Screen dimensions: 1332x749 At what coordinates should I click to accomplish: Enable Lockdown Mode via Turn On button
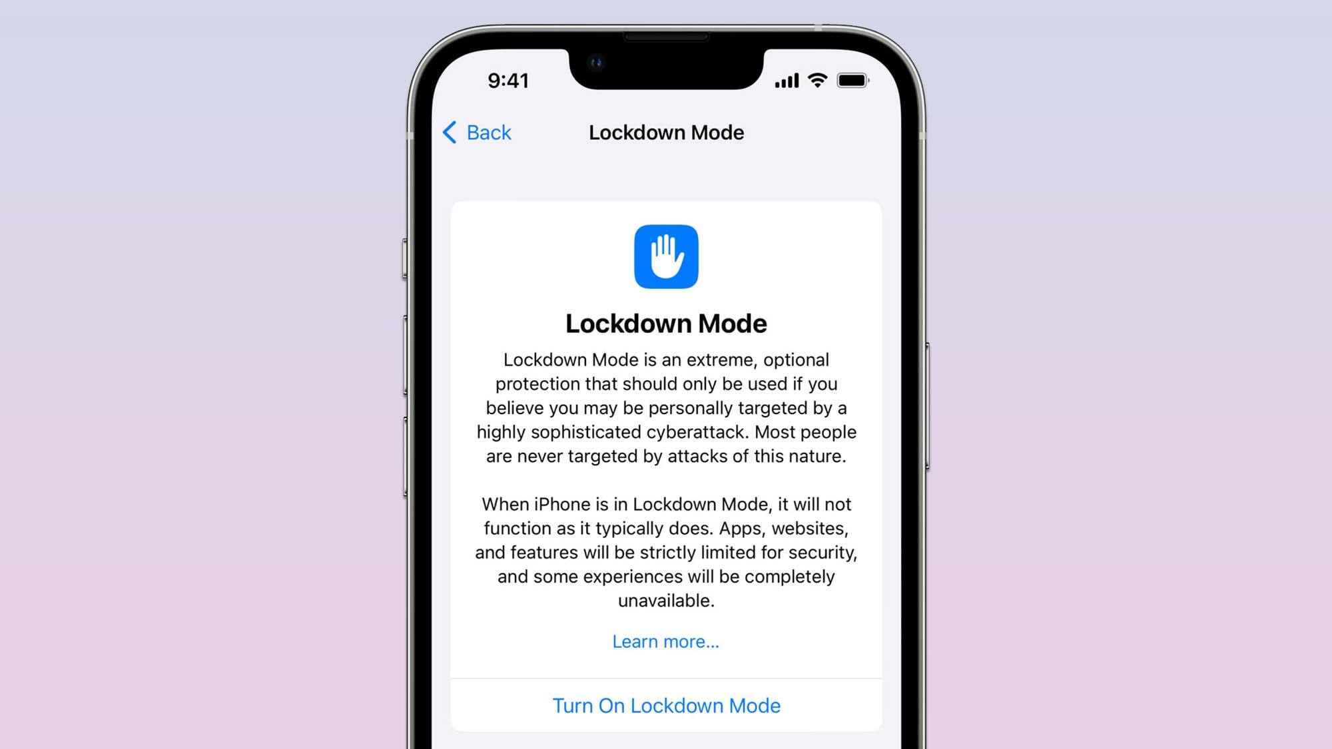tap(666, 705)
